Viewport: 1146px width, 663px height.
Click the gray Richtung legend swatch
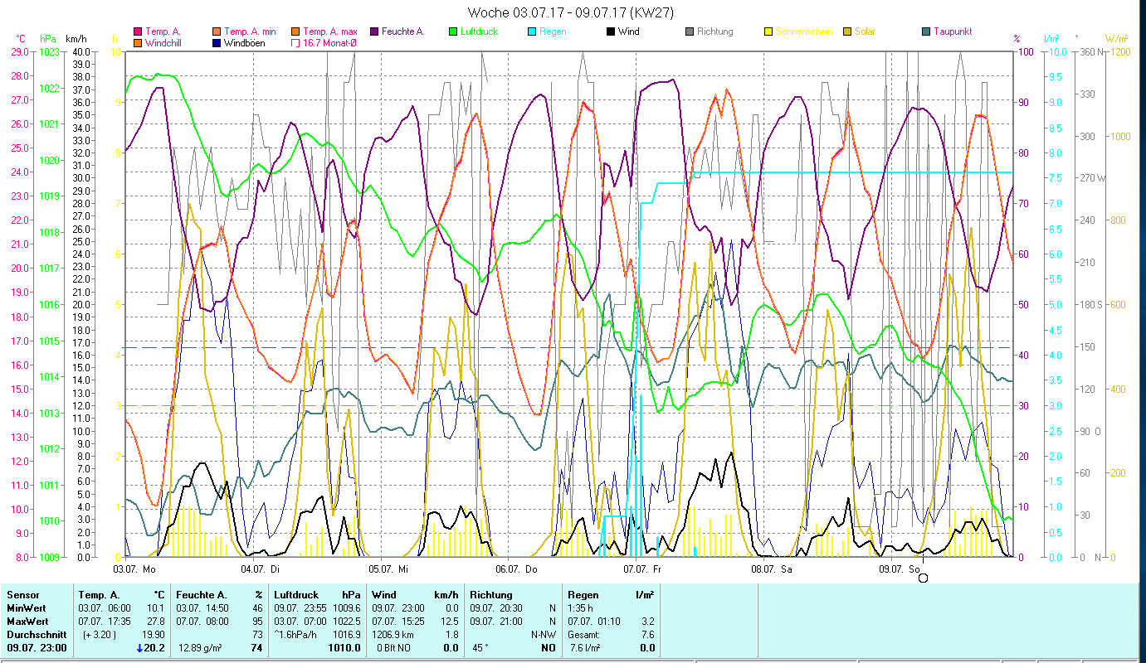689,31
